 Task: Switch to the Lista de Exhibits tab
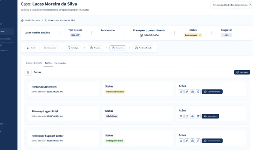click(x=34, y=63)
